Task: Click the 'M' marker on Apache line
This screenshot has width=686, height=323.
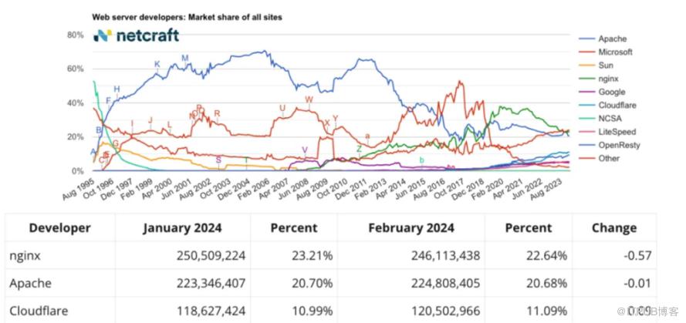Action: 184,59
